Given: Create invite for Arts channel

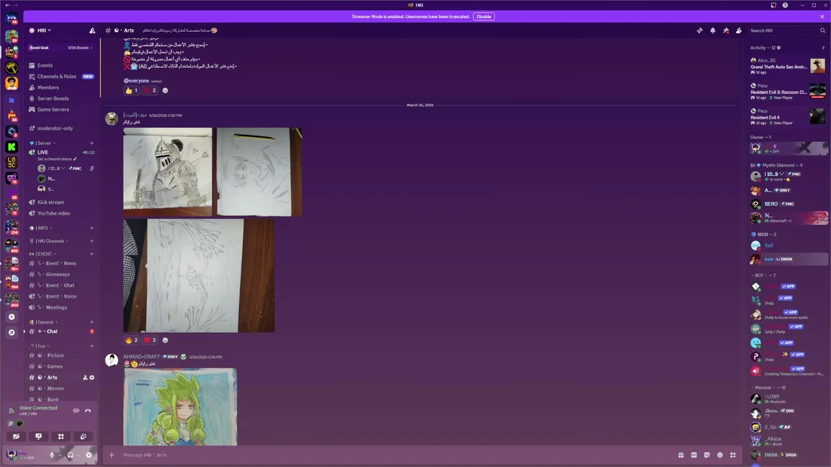Looking at the screenshot, I should coord(85,377).
